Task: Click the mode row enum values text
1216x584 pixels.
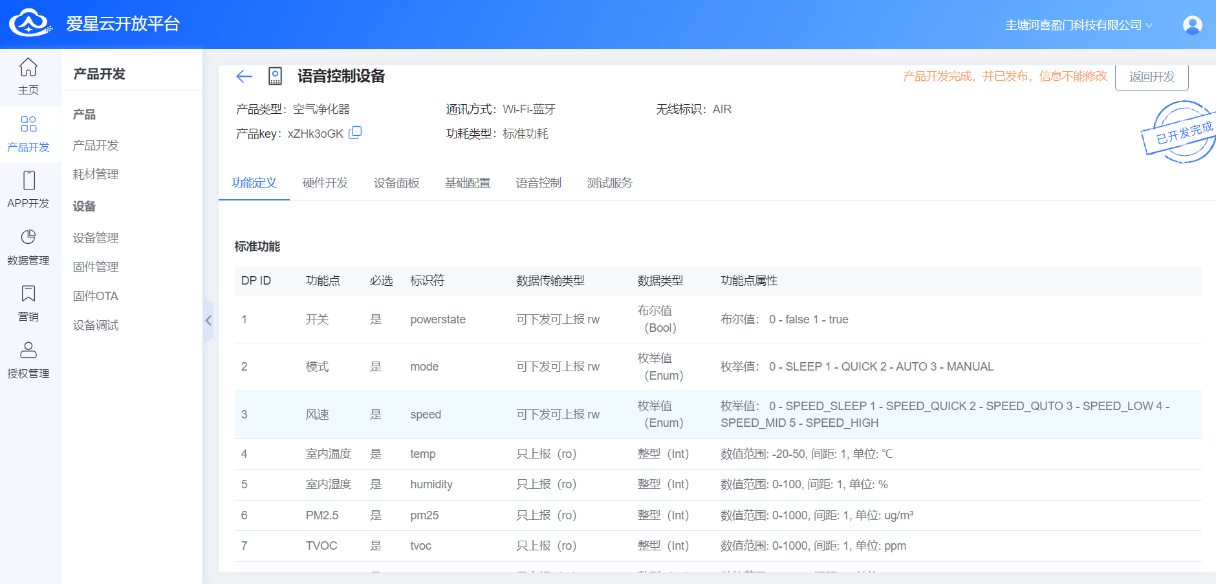Action: 857,367
